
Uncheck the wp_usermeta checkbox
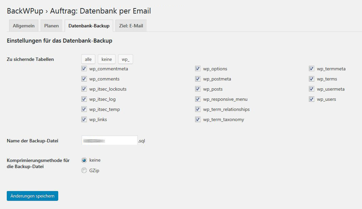(312, 89)
